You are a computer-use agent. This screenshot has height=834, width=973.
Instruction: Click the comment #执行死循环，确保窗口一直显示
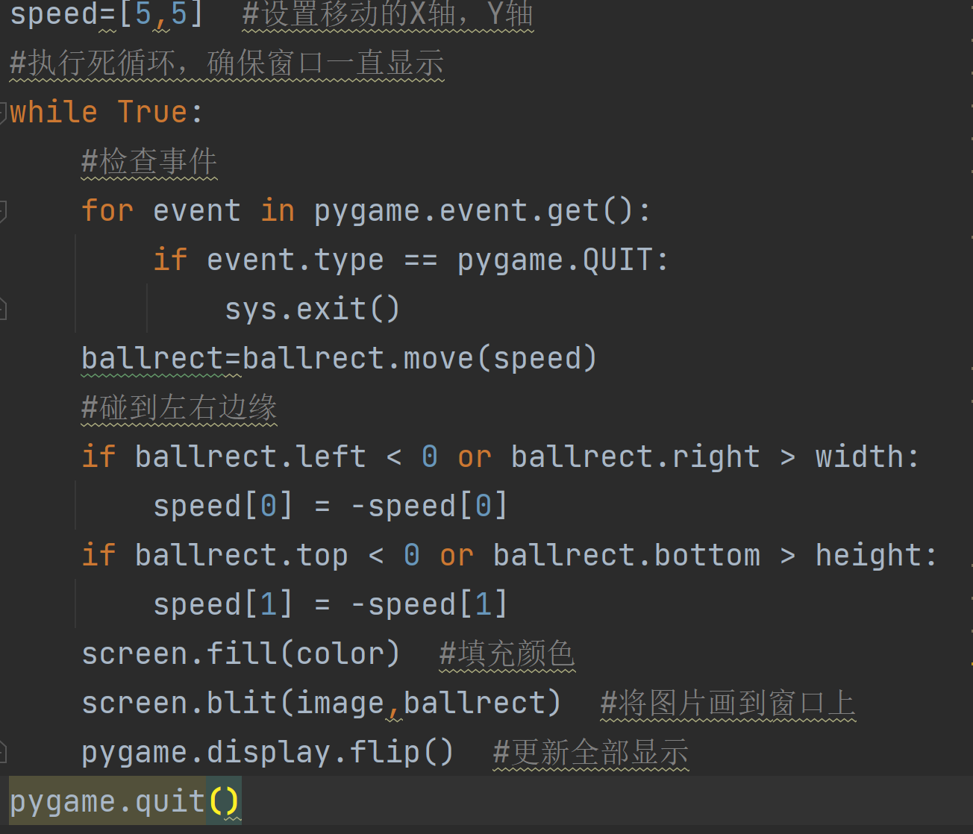point(227,63)
